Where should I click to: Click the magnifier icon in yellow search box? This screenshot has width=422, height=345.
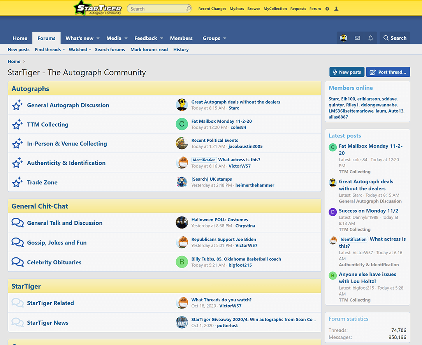(x=188, y=9)
